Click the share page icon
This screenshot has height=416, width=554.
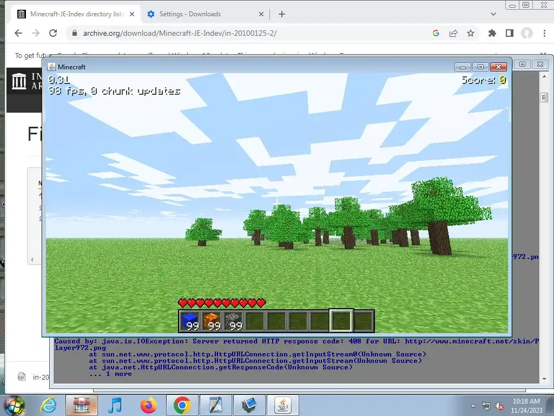click(x=453, y=33)
